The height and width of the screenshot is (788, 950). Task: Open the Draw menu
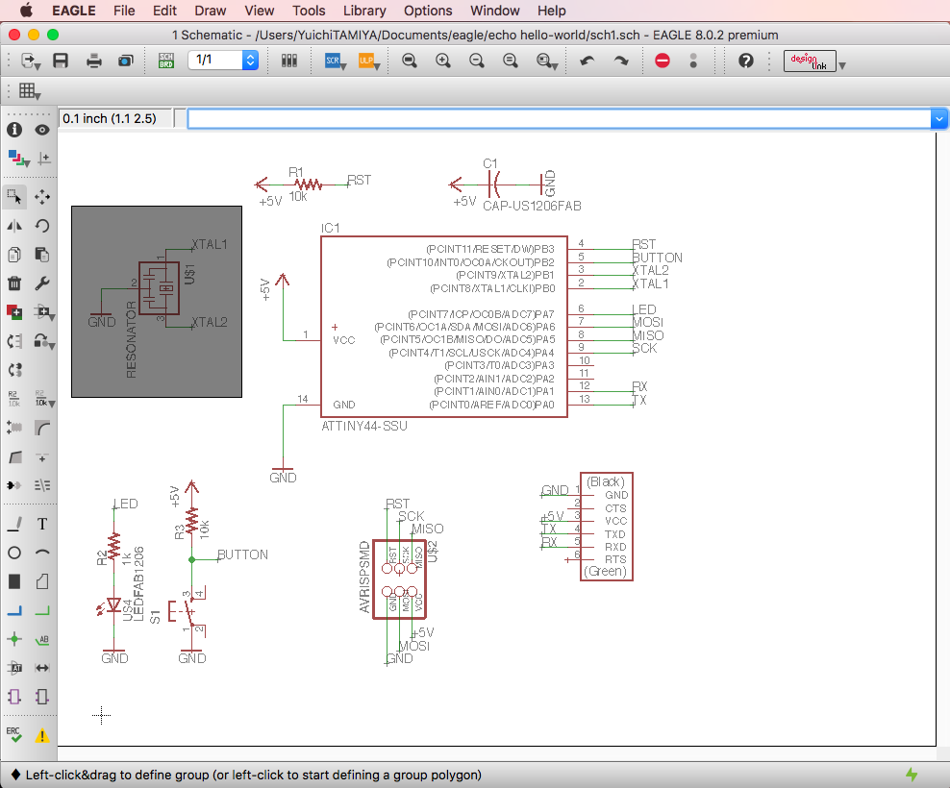211,11
